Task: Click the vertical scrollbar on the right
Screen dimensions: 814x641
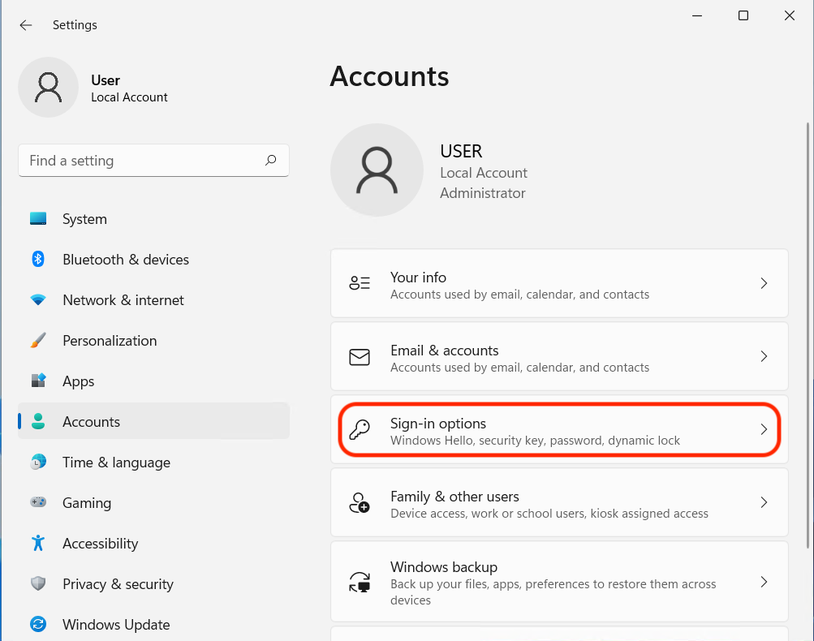Action: 807,325
